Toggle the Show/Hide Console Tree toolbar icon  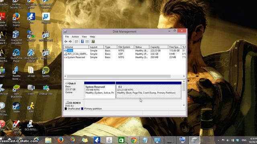(x=76, y=42)
